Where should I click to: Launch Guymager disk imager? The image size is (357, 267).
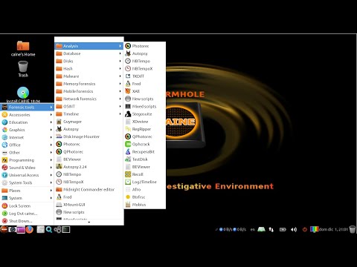(89, 122)
